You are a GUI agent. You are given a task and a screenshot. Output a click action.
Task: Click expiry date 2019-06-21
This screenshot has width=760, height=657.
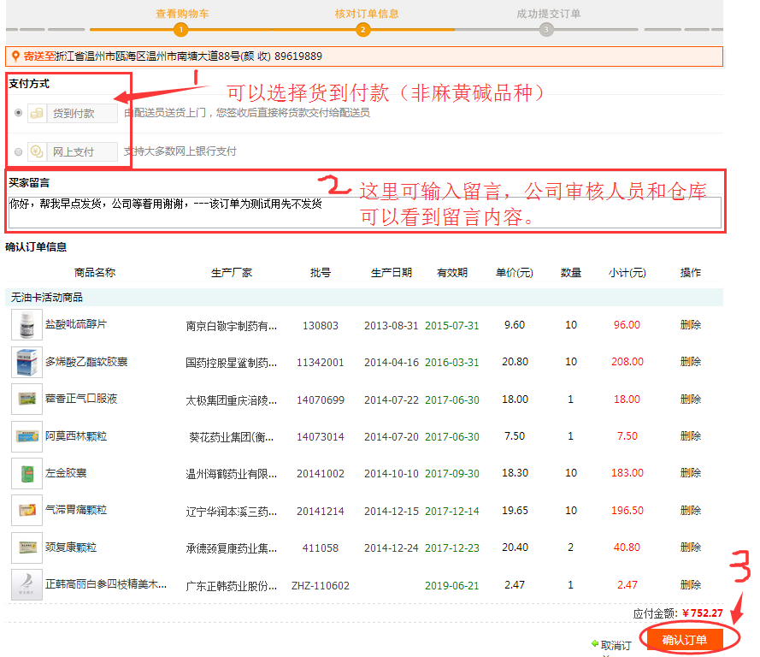click(451, 585)
